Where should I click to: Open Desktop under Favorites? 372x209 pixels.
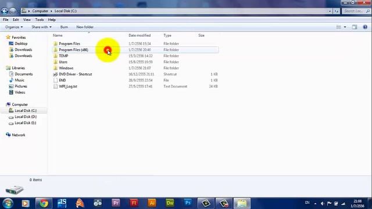pyautogui.click(x=21, y=44)
